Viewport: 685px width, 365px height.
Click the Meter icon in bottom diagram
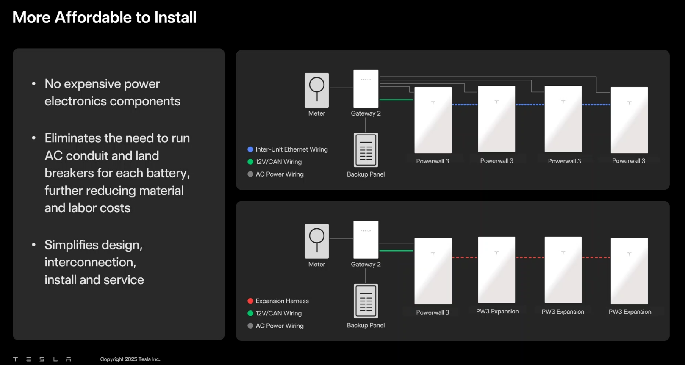click(x=317, y=241)
